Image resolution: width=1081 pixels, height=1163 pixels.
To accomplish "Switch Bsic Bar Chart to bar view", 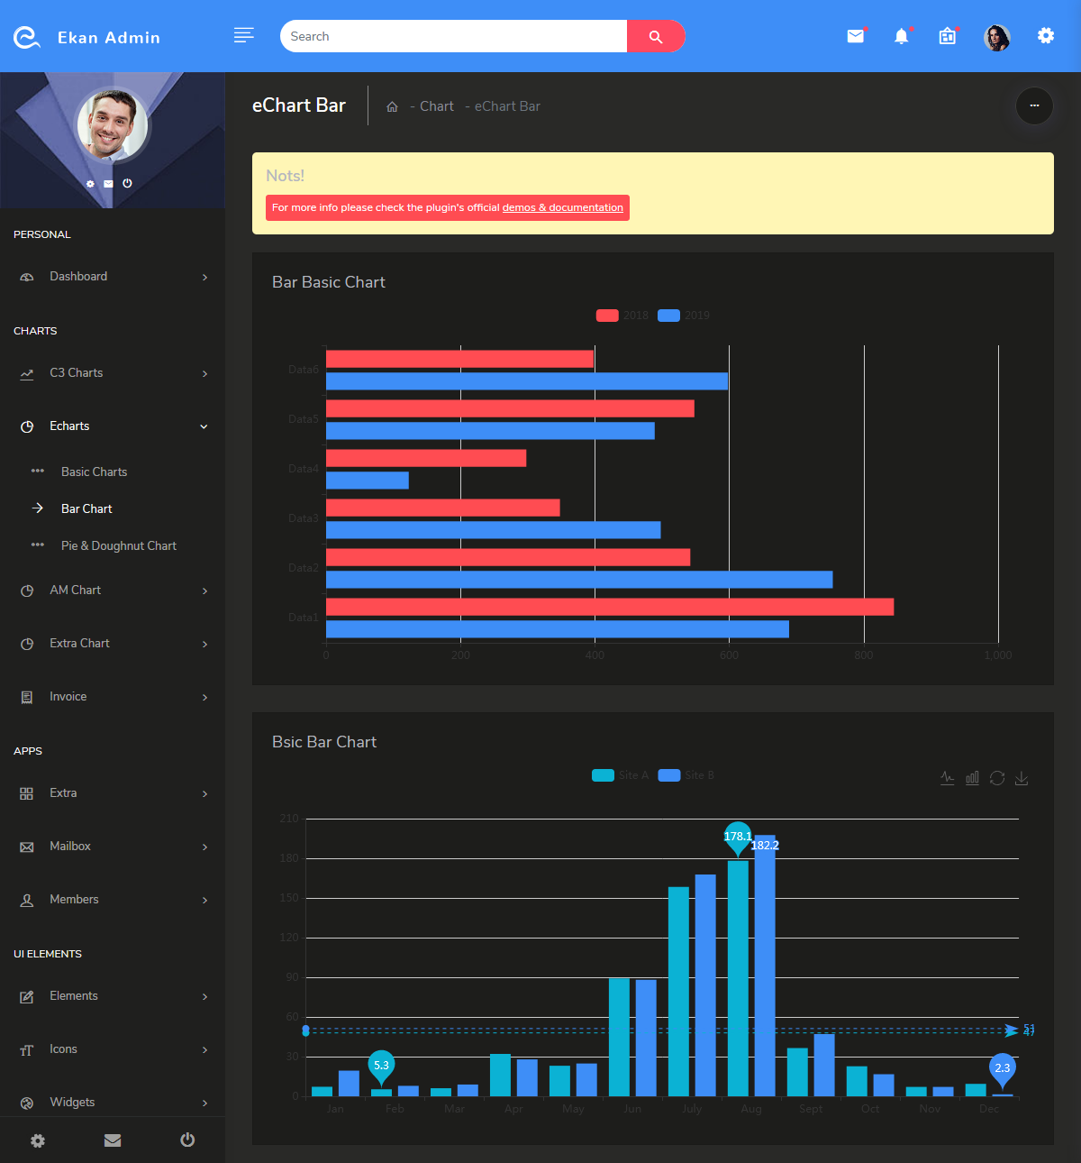I will click(x=972, y=777).
